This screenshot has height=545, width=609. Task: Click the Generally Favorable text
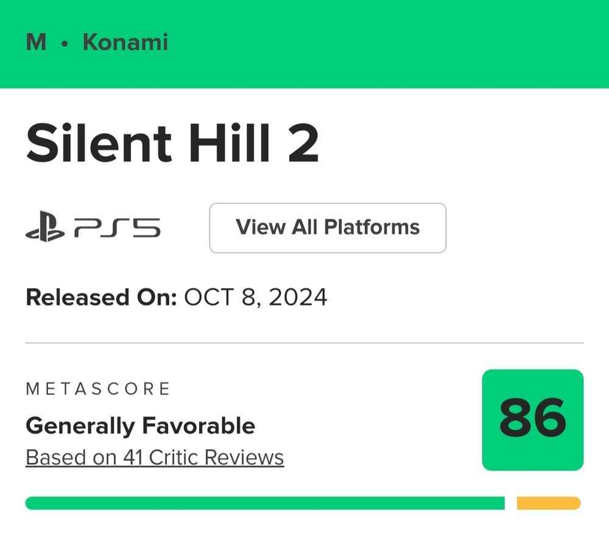[x=140, y=426]
